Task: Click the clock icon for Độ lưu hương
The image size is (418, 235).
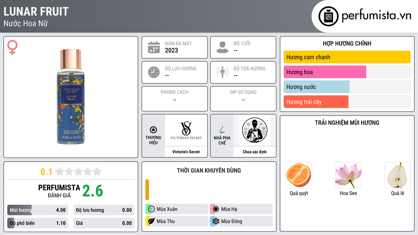Action: click(154, 72)
